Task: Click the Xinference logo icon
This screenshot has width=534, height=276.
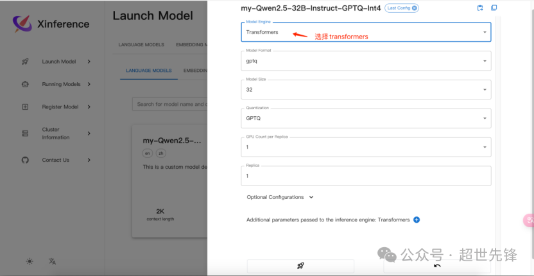Action: coord(22,24)
